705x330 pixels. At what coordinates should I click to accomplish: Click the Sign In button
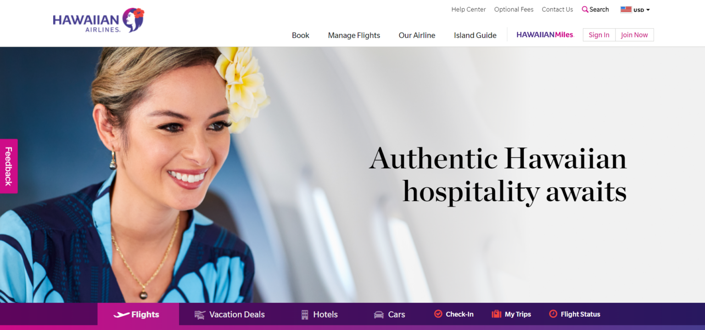tap(599, 35)
